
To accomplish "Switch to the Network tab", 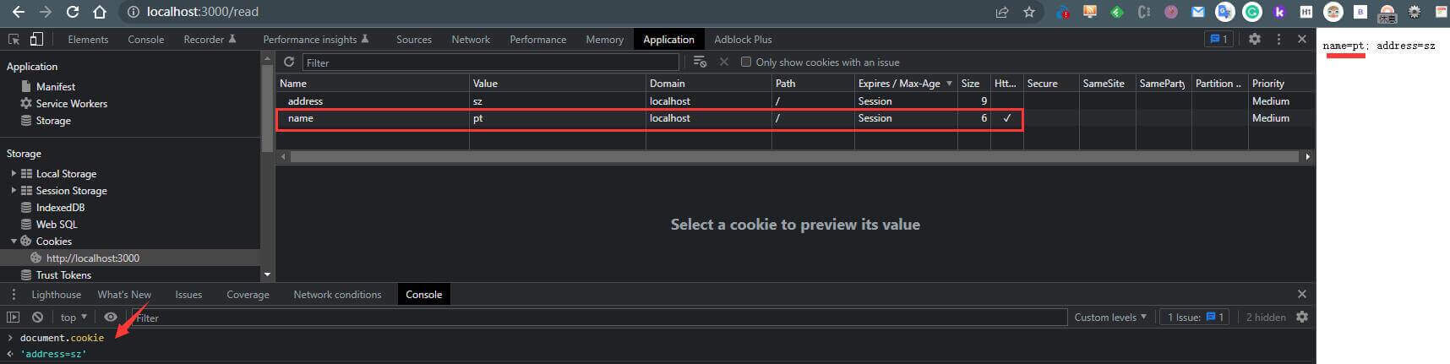I will [x=471, y=40].
